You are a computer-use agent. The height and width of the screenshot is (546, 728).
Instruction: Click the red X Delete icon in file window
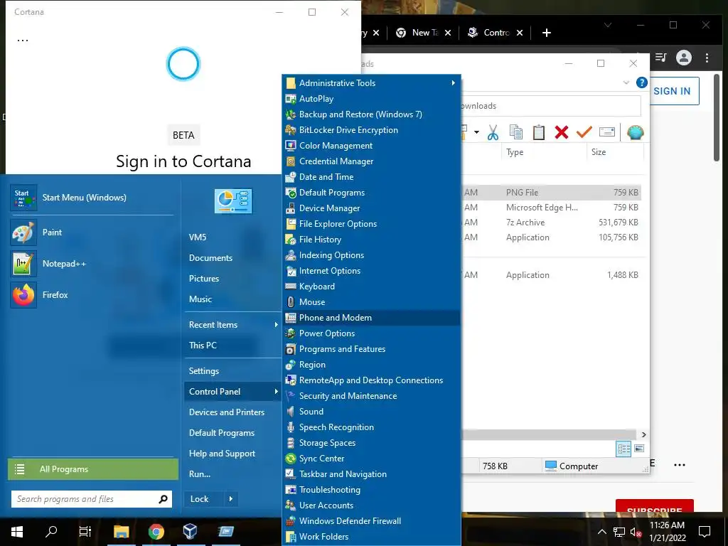562,132
